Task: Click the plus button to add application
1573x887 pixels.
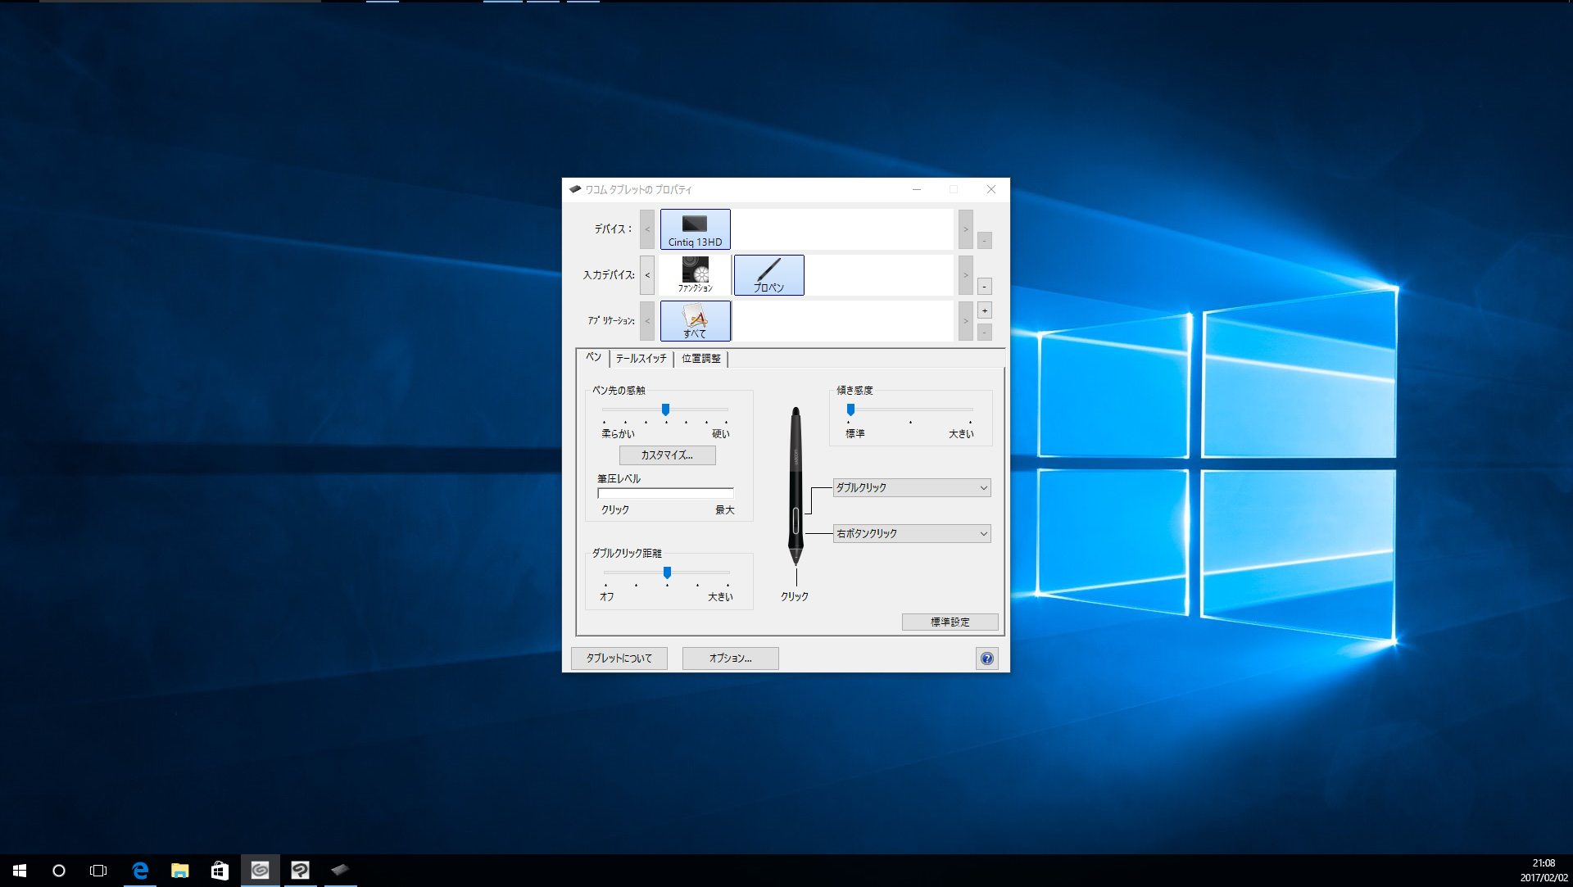Action: click(985, 310)
